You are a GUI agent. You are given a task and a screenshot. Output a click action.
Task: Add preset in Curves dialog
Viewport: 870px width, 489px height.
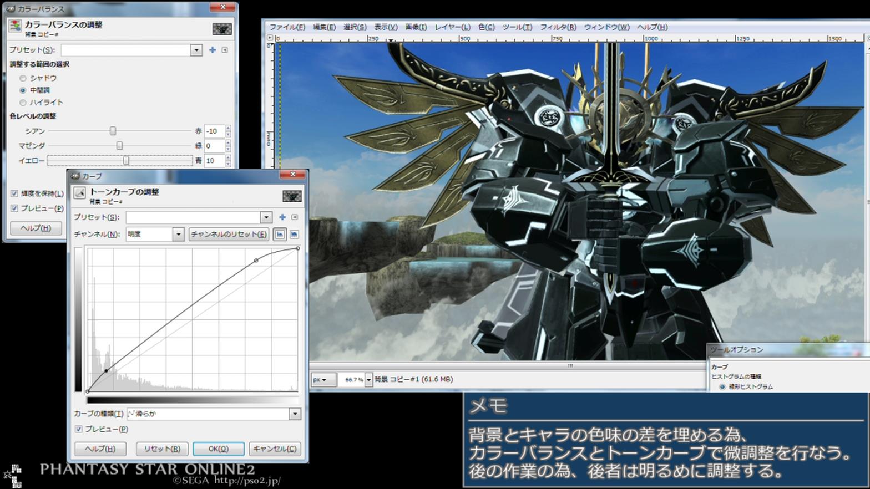282,217
